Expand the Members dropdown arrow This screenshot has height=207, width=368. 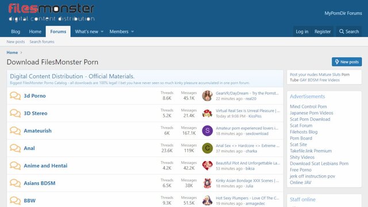coord(132,32)
